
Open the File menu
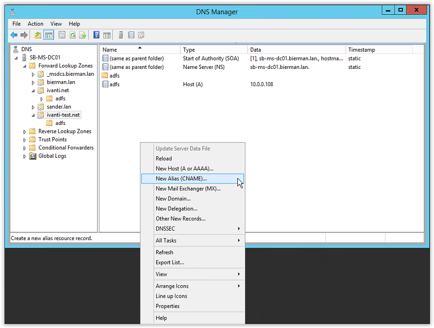pyautogui.click(x=17, y=24)
